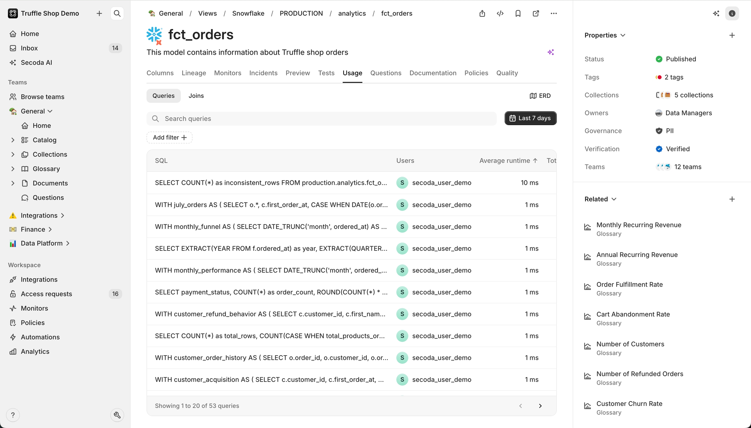
Task: Open the three-dot more options menu
Action: pyautogui.click(x=553, y=13)
